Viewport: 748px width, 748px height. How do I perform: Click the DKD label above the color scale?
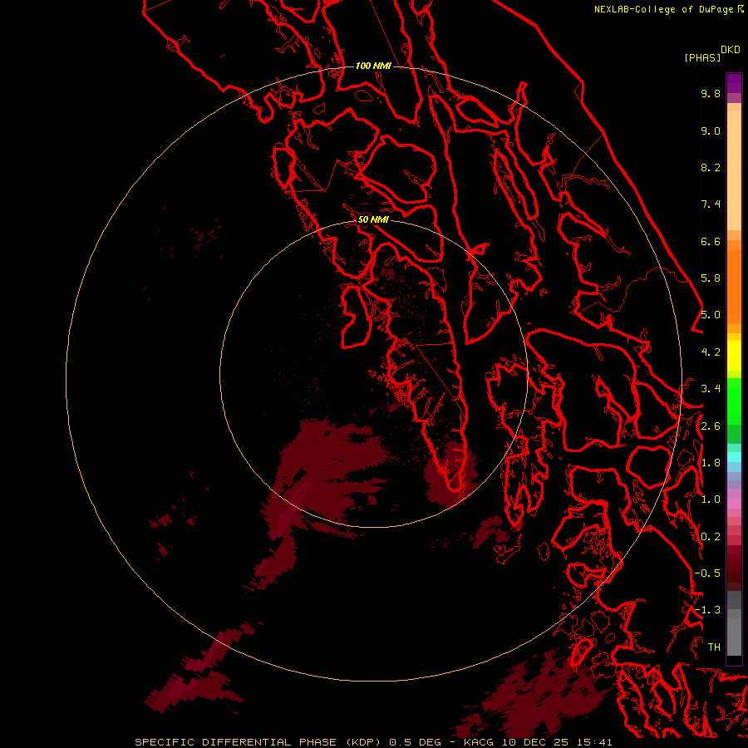731,50
